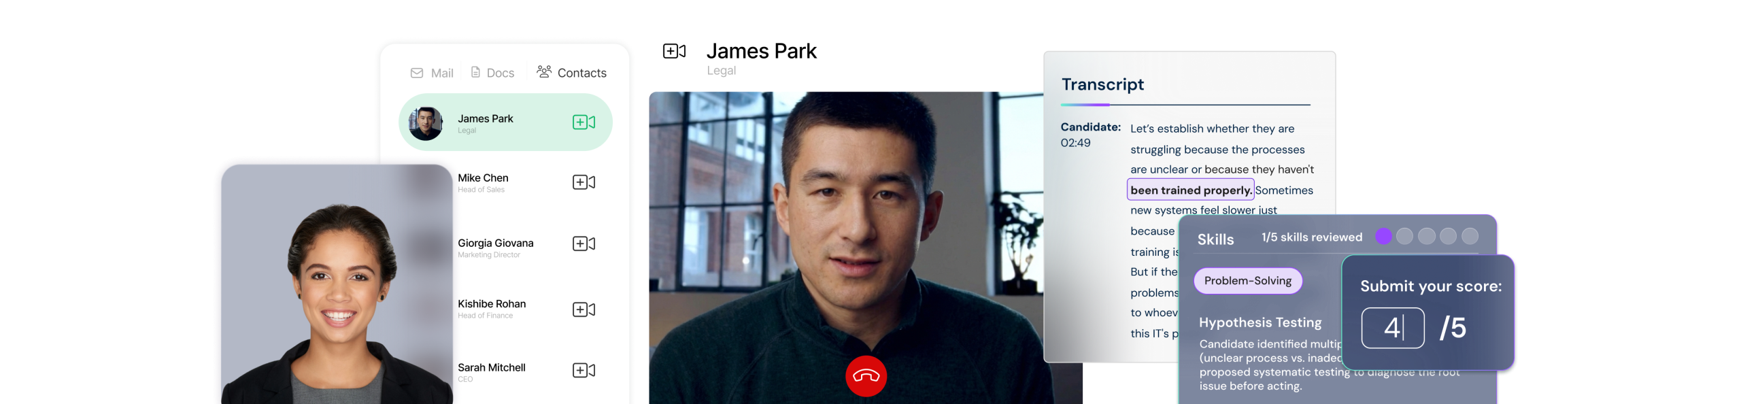The width and height of the screenshot is (1741, 404).
Task: Select the first purple skill progress dot
Action: [1383, 236]
